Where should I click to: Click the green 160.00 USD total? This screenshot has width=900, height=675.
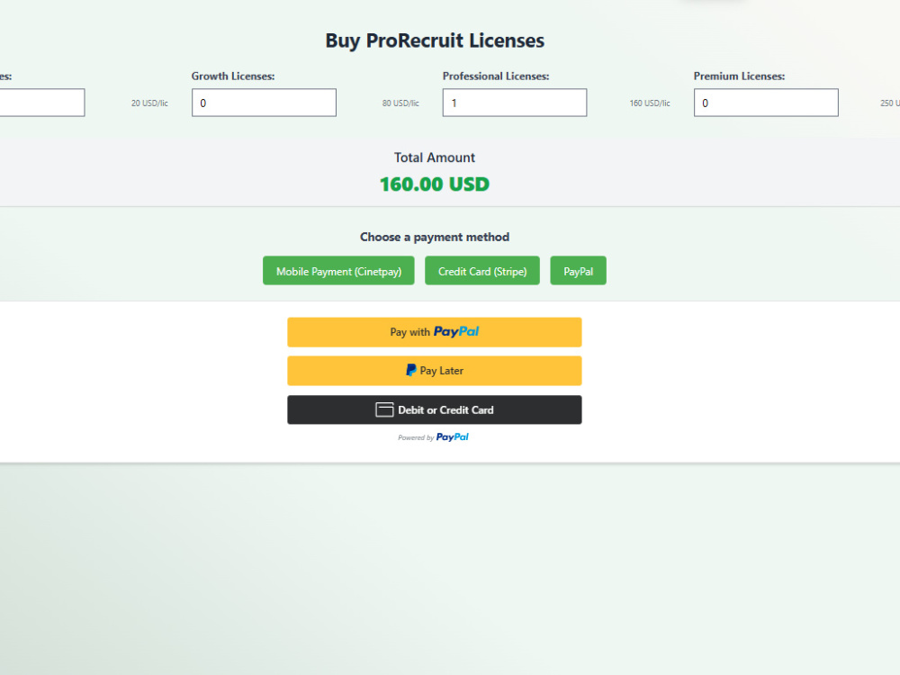coord(435,184)
